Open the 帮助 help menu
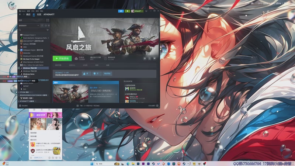Viewport: 295px width, 166px height. point(42,11)
